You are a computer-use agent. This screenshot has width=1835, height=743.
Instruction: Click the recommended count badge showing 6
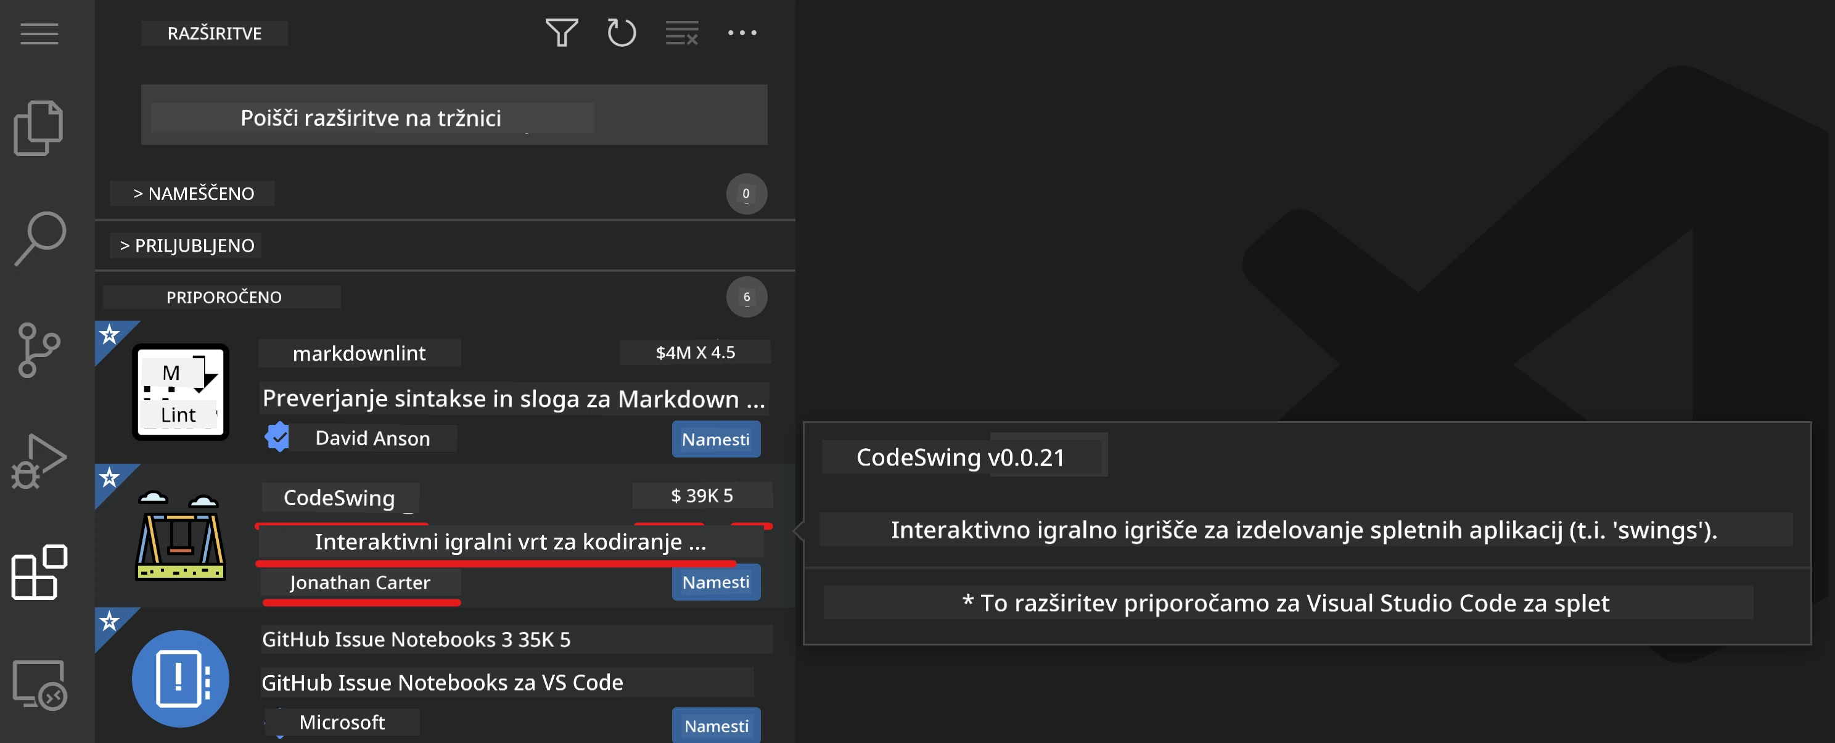point(746,297)
